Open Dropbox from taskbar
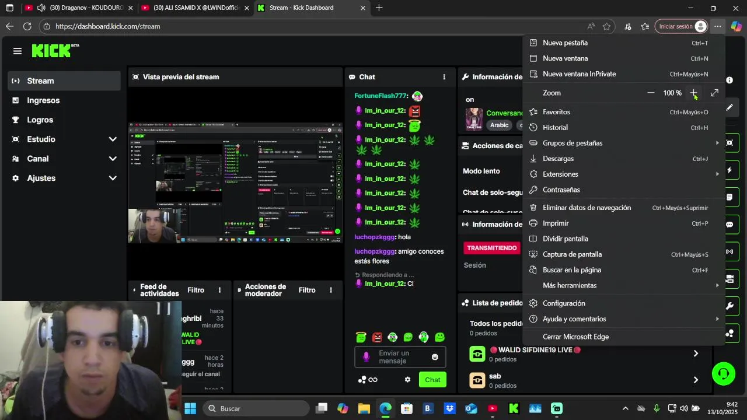The width and height of the screenshot is (747, 420). click(449, 408)
